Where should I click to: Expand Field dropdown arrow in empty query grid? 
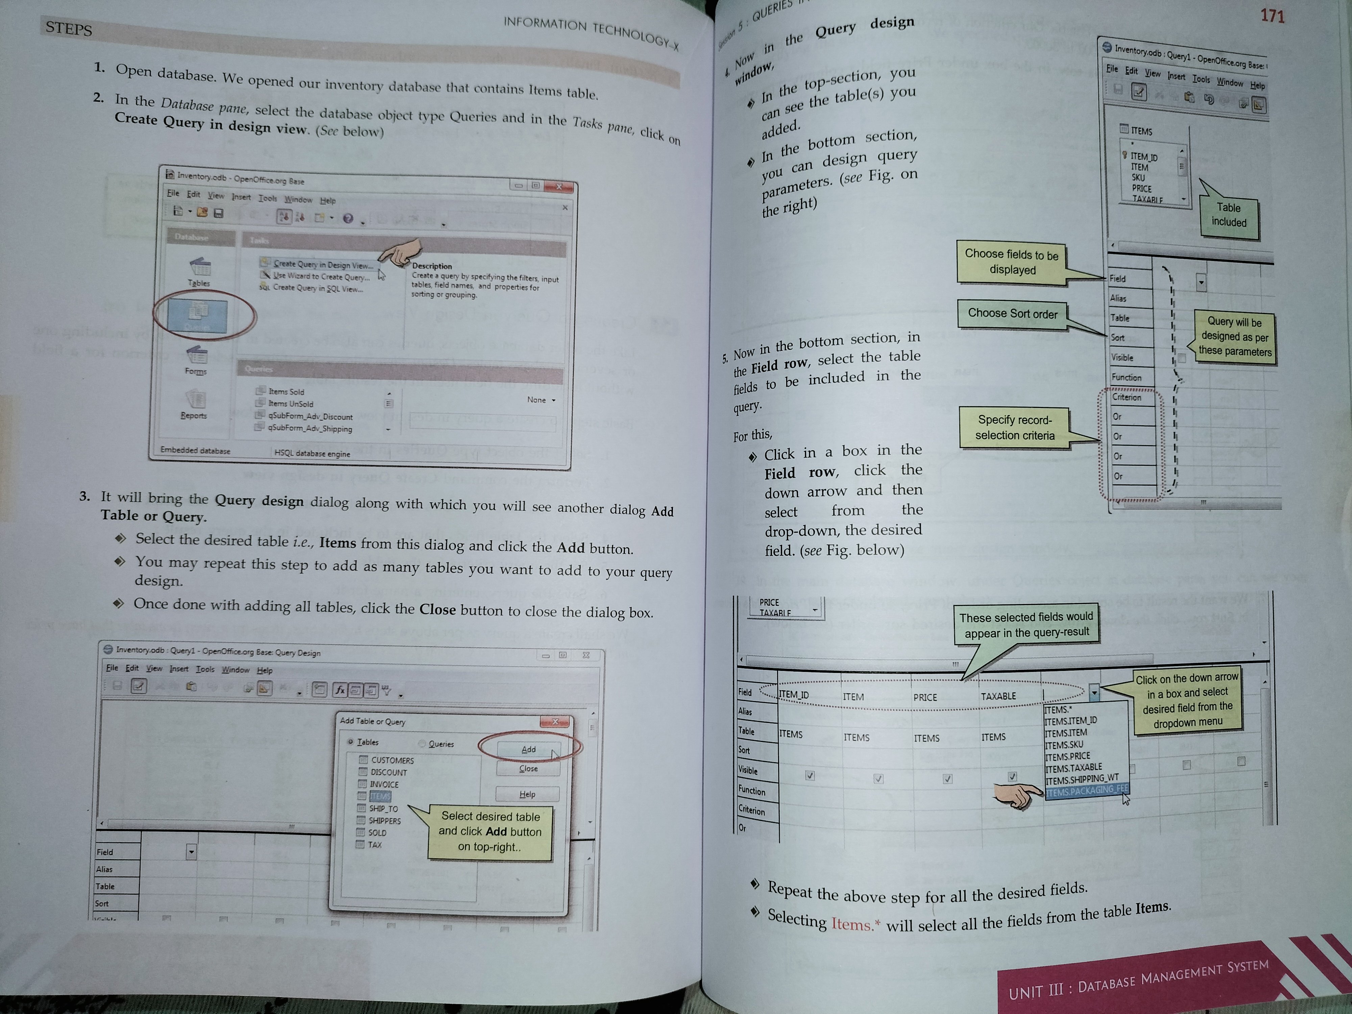191,852
